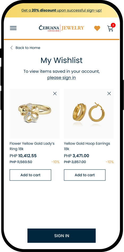Open the 20% discount sign-up banner
Screen dimensions: 124x252
[61, 10]
